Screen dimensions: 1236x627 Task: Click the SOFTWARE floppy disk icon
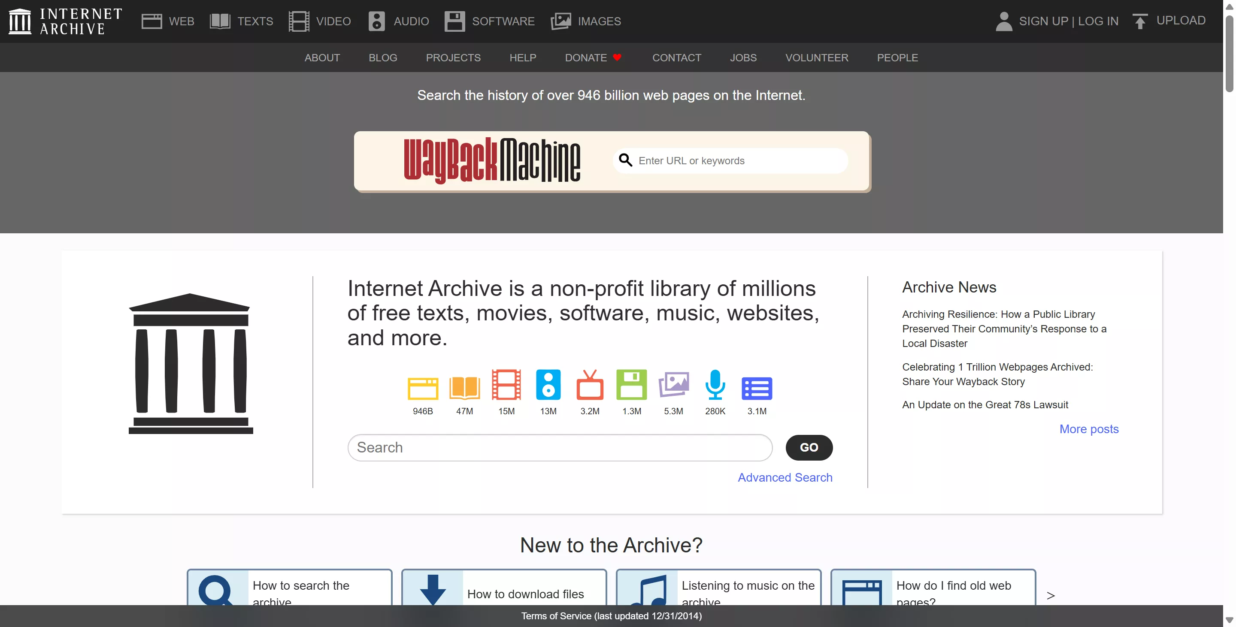pos(454,21)
